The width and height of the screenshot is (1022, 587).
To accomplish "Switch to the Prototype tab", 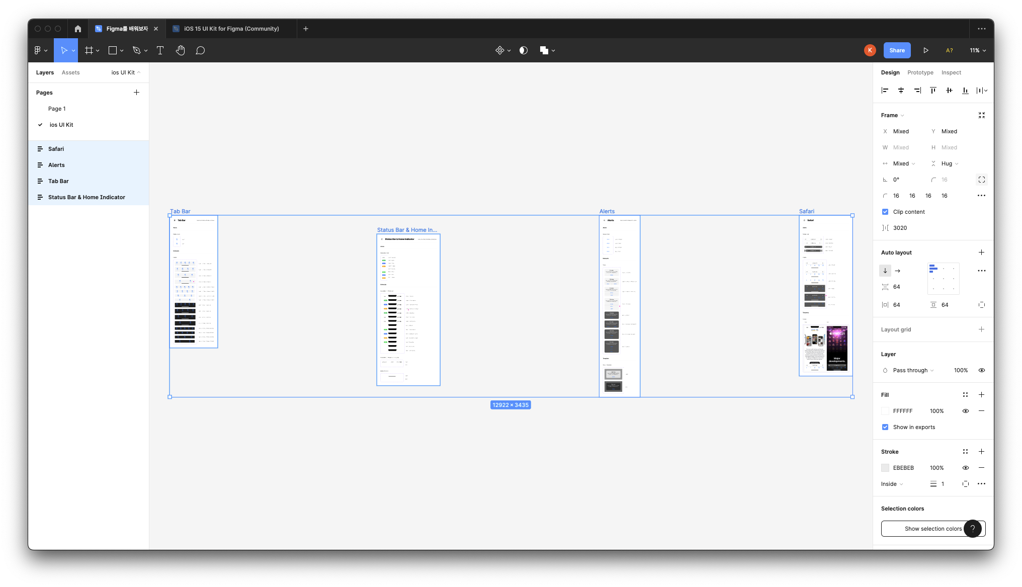I will coord(920,72).
